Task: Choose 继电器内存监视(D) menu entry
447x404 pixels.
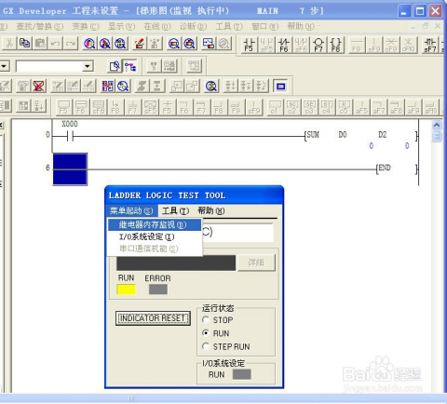Action: coord(155,224)
